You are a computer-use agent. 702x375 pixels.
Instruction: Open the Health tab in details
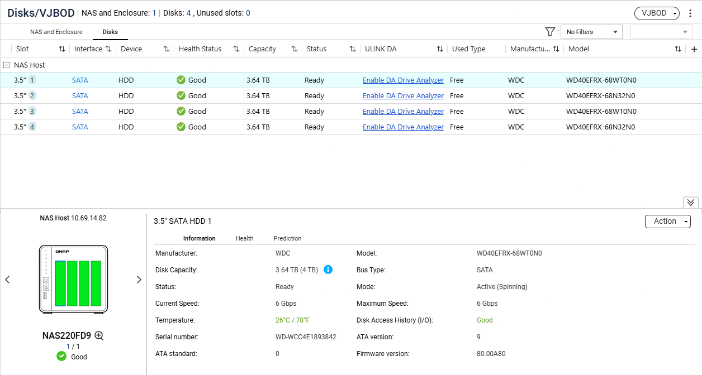pos(244,238)
